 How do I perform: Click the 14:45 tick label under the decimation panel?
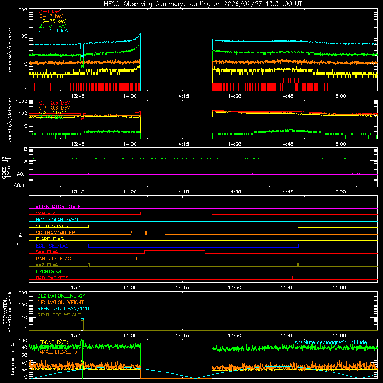pos(287,336)
